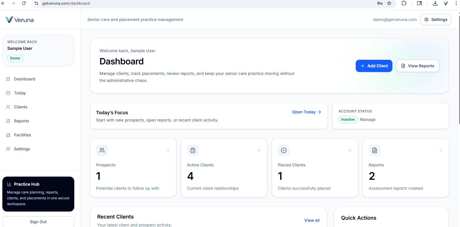
Task: Click the Reports card document icon
Action: (x=375, y=150)
